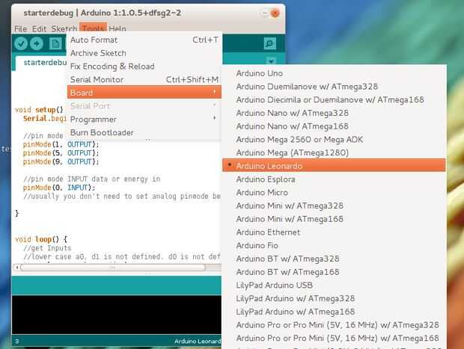Pick Arduino Mini w/ ATmega328
The height and width of the screenshot is (349, 464).
pyautogui.click(x=334, y=206)
